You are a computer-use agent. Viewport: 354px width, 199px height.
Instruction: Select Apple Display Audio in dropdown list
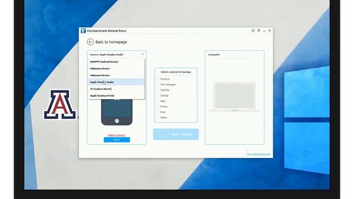pos(116,82)
